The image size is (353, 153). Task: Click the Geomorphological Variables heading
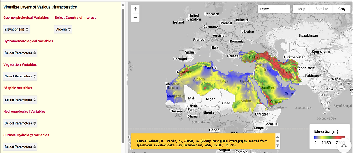[26, 18]
